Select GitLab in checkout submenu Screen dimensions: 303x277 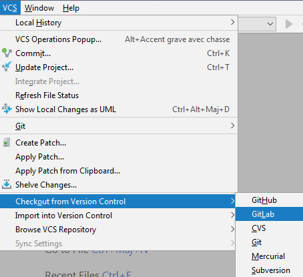coord(270,214)
